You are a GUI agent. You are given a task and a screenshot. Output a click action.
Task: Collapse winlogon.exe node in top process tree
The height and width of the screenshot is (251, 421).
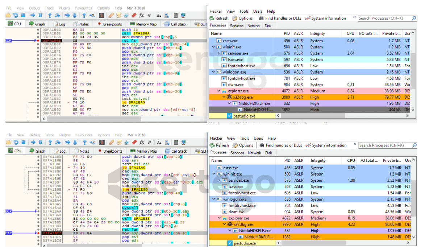click(x=213, y=72)
